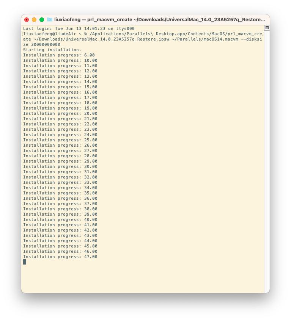Viewport: 291px width, 321px height.
Task: Click 'Installation progress: 44.00' line
Action: [x=60, y=241]
